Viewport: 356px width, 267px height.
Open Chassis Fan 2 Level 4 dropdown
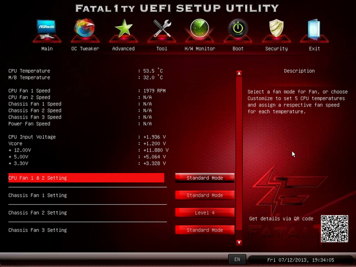click(205, 213)
